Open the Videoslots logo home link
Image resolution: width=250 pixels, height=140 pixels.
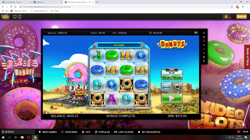[5, 16]
